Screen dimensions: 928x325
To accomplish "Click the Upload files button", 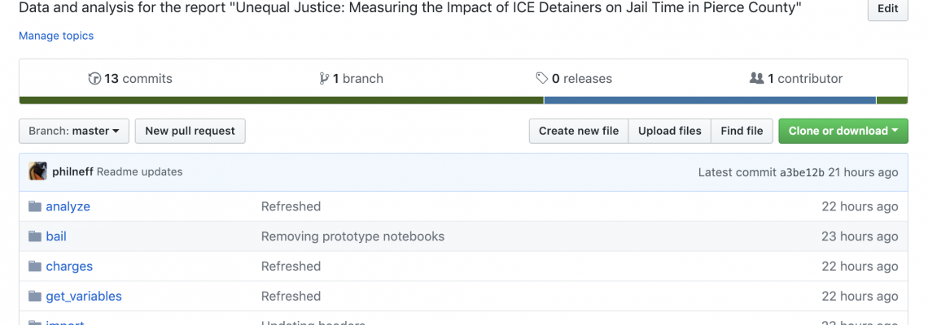I will (x=670, y=131).
